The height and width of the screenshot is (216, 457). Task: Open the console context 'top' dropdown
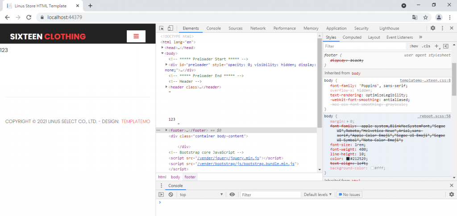[x=201, y=195]
